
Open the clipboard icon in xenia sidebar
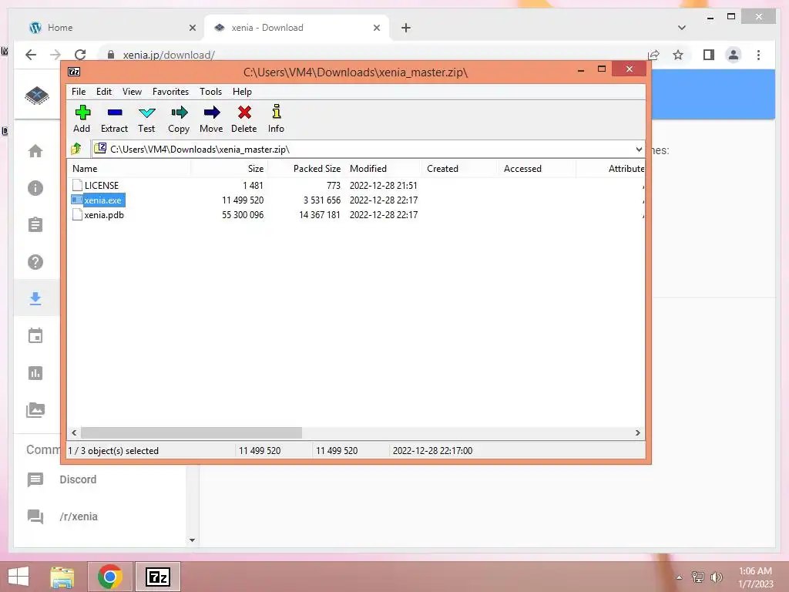[35, 224]
